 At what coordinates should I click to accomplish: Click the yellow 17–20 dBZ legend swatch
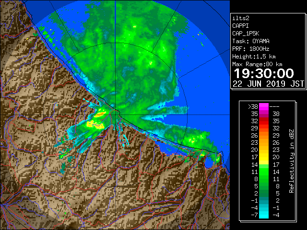tap(264, 157)
